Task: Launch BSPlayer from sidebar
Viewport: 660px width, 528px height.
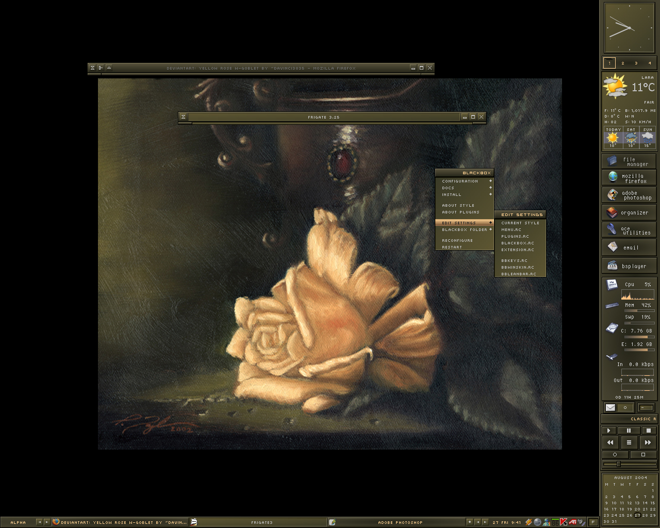Action: (629, 266)
